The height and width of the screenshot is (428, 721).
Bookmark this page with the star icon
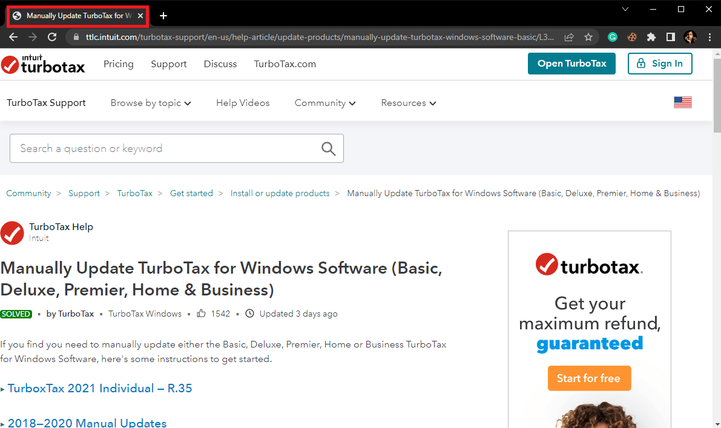pyautogui.click(x=588, y=38)
